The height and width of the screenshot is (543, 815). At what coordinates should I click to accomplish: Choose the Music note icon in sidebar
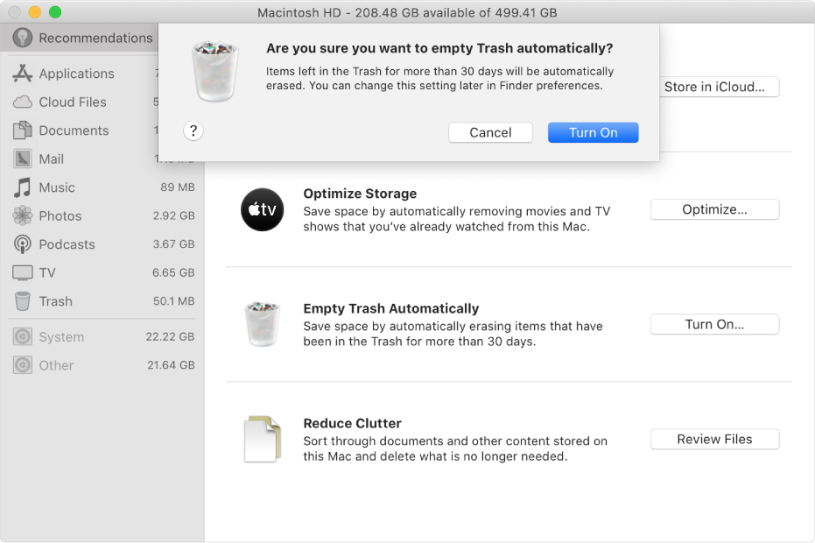click(x=23, y=187)
